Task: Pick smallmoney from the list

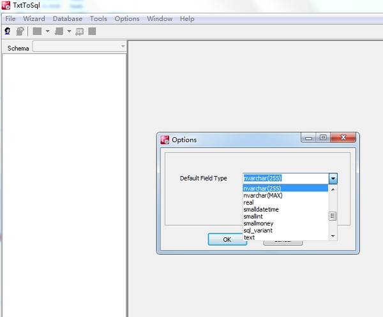Action: pos(285,223)
